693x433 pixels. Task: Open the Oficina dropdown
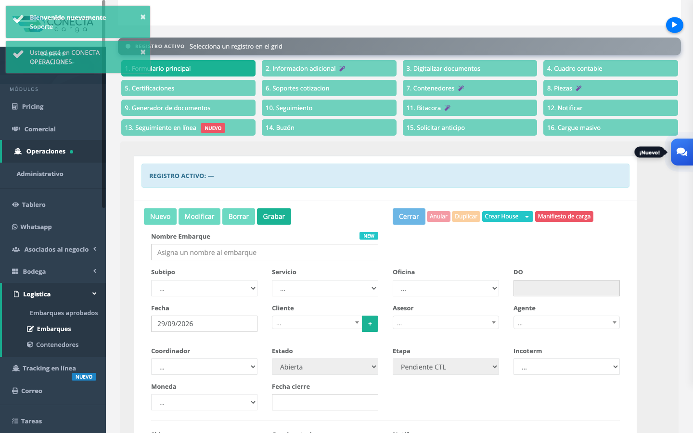tap(446, 288)
